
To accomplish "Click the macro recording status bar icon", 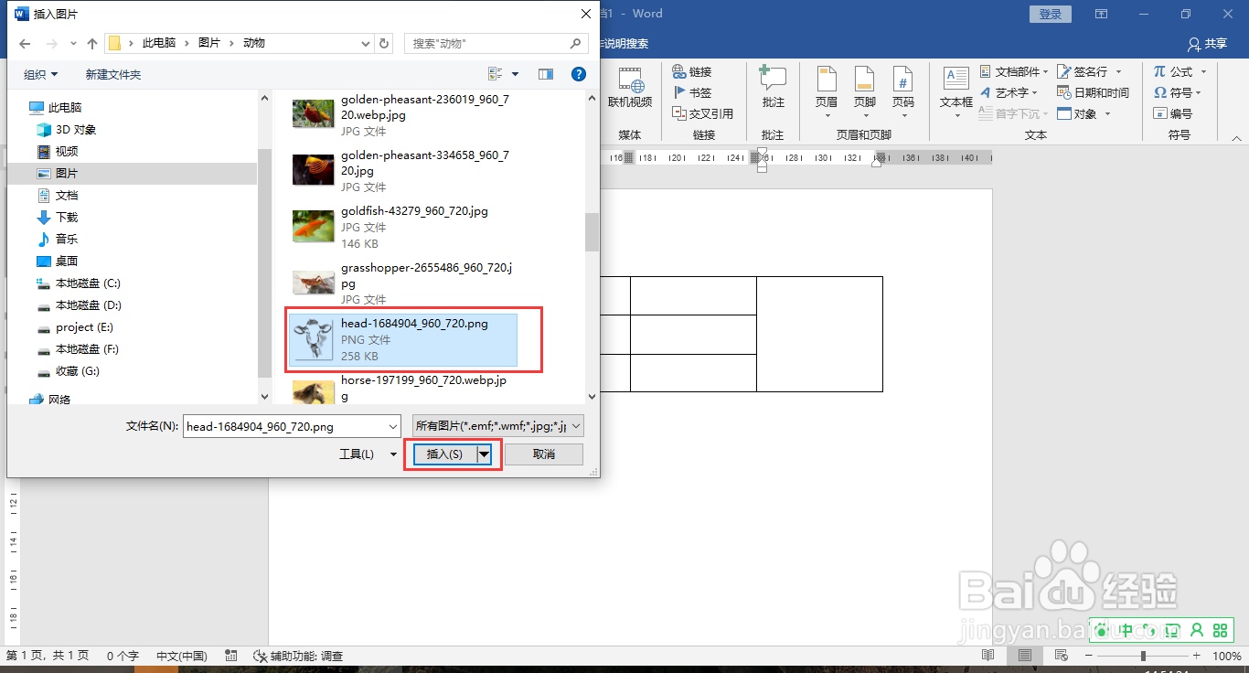I will tap(231, 656).
